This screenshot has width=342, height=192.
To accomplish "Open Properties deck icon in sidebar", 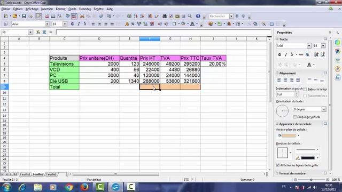I will (x=338, y=43).
